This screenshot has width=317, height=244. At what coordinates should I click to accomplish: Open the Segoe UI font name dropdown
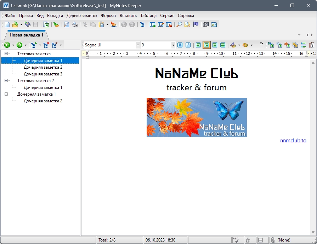pyautogui.click(x=138, y=45)
